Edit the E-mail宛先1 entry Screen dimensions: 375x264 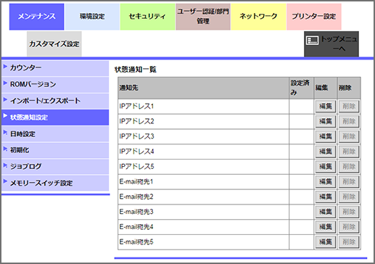(326, 182)
